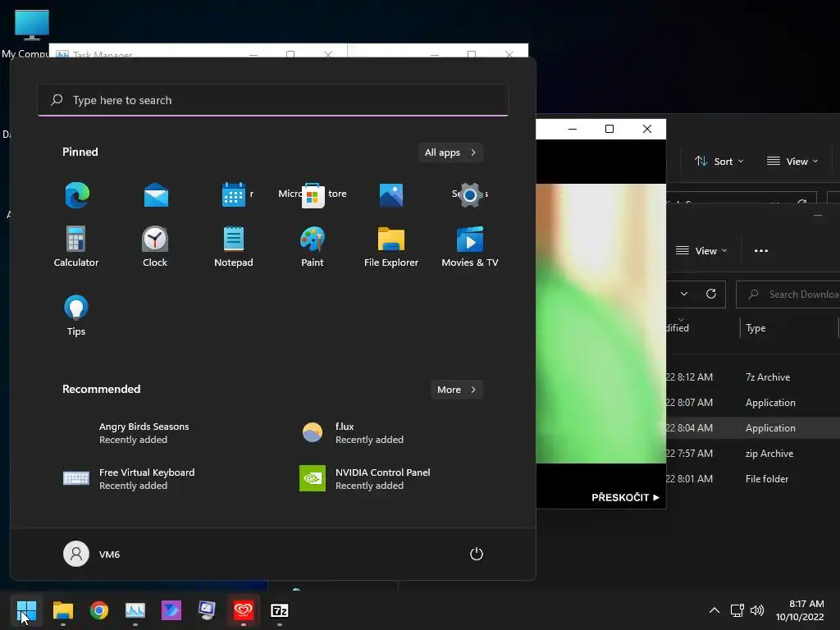Image resolution: width=840 pixels, height=630 pixels.
Task: Select the zip Archive file row
Action: pos(753,453)
